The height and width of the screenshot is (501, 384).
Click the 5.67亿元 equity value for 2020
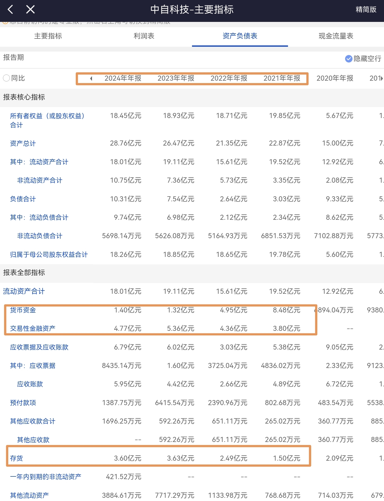(x=339, y=116)
